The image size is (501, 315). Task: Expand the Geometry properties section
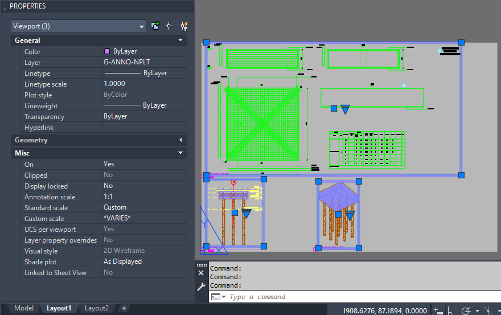coord(180,140)
